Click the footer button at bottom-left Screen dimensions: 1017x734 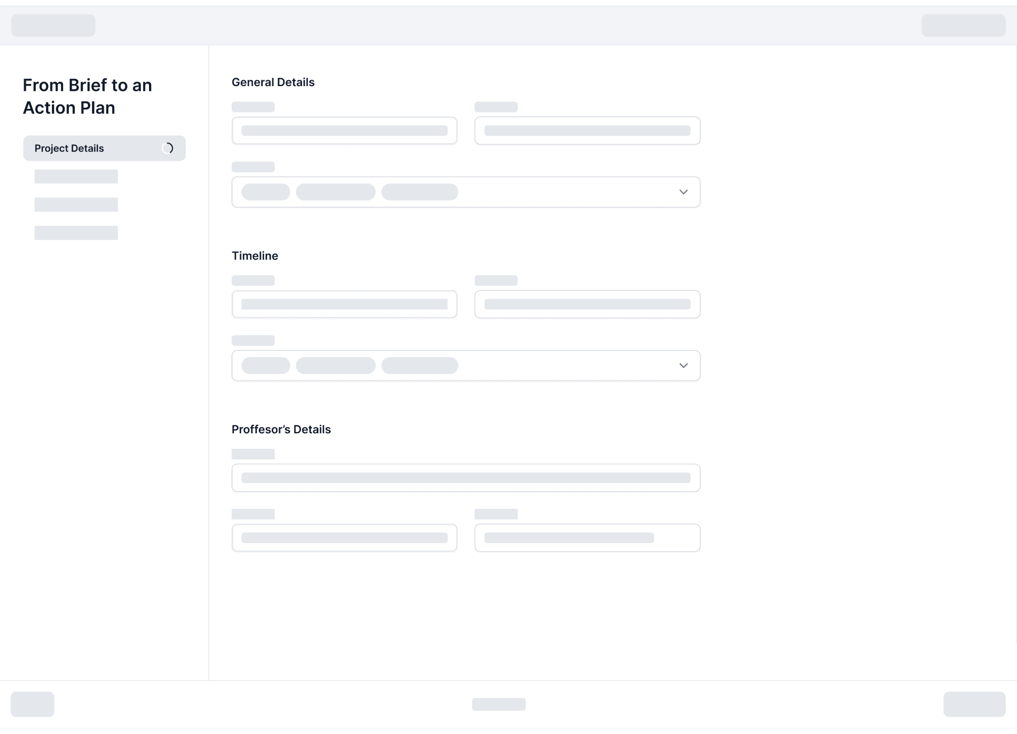coord(32,704)
